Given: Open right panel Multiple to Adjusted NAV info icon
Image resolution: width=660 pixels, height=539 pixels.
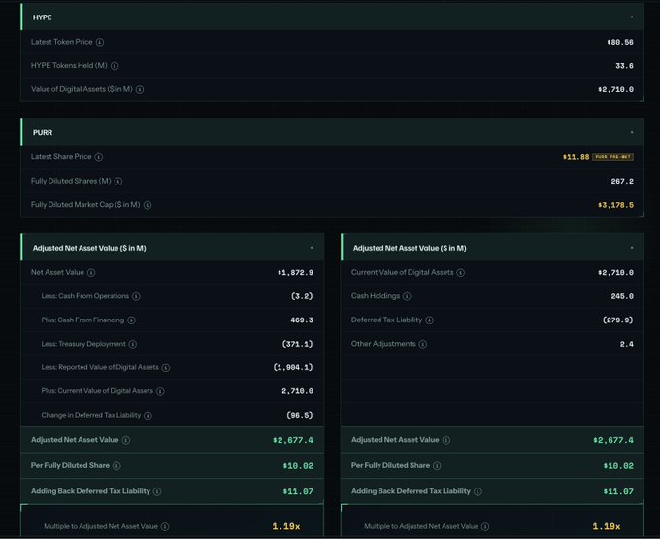Looking at the screenshot, I should click(x=485, y=526).
